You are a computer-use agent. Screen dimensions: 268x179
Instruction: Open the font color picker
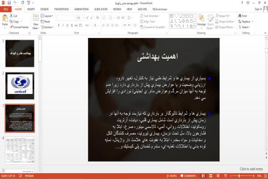point(96,26)
